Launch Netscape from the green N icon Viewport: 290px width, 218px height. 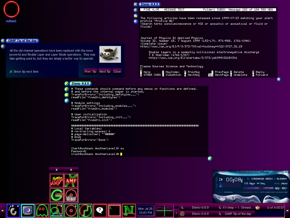click(129, 211)
